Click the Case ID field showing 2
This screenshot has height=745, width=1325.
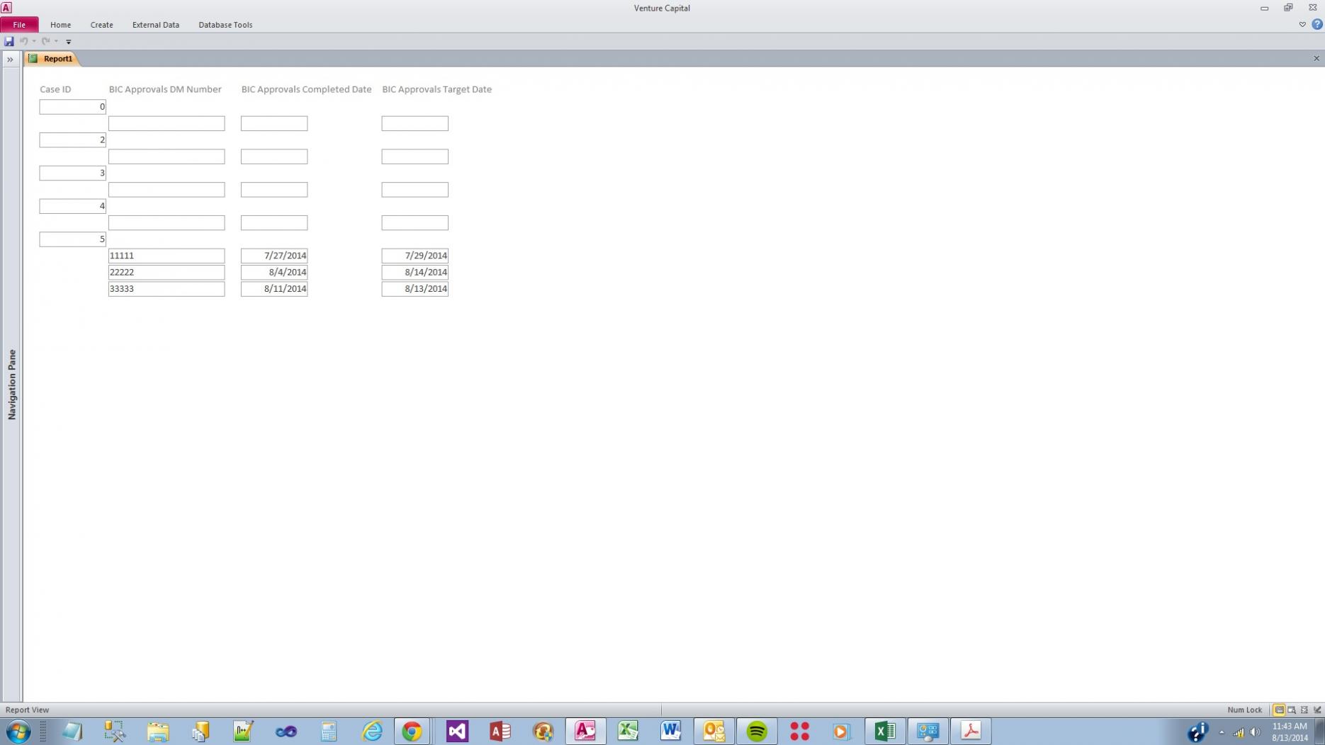pyautogui.click(x=72, y=140)
